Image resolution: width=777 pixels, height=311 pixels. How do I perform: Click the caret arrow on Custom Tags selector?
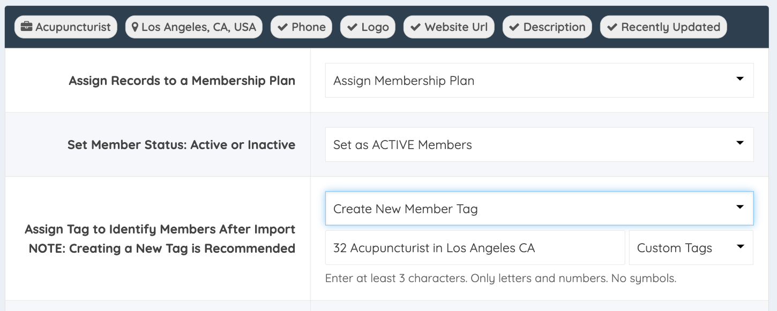740,247
